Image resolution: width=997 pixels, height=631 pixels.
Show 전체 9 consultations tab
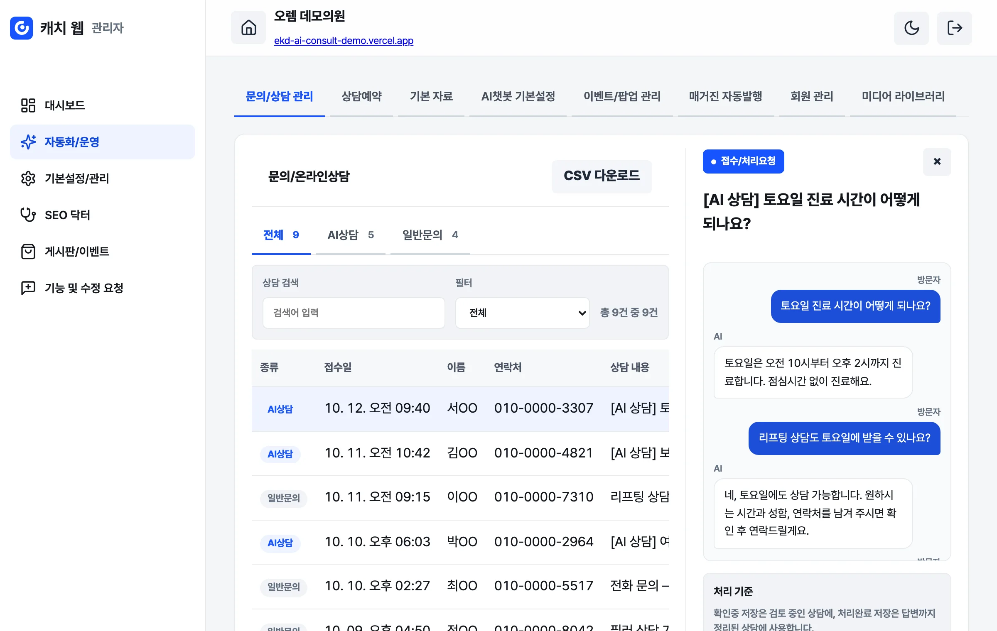point(281,235)
